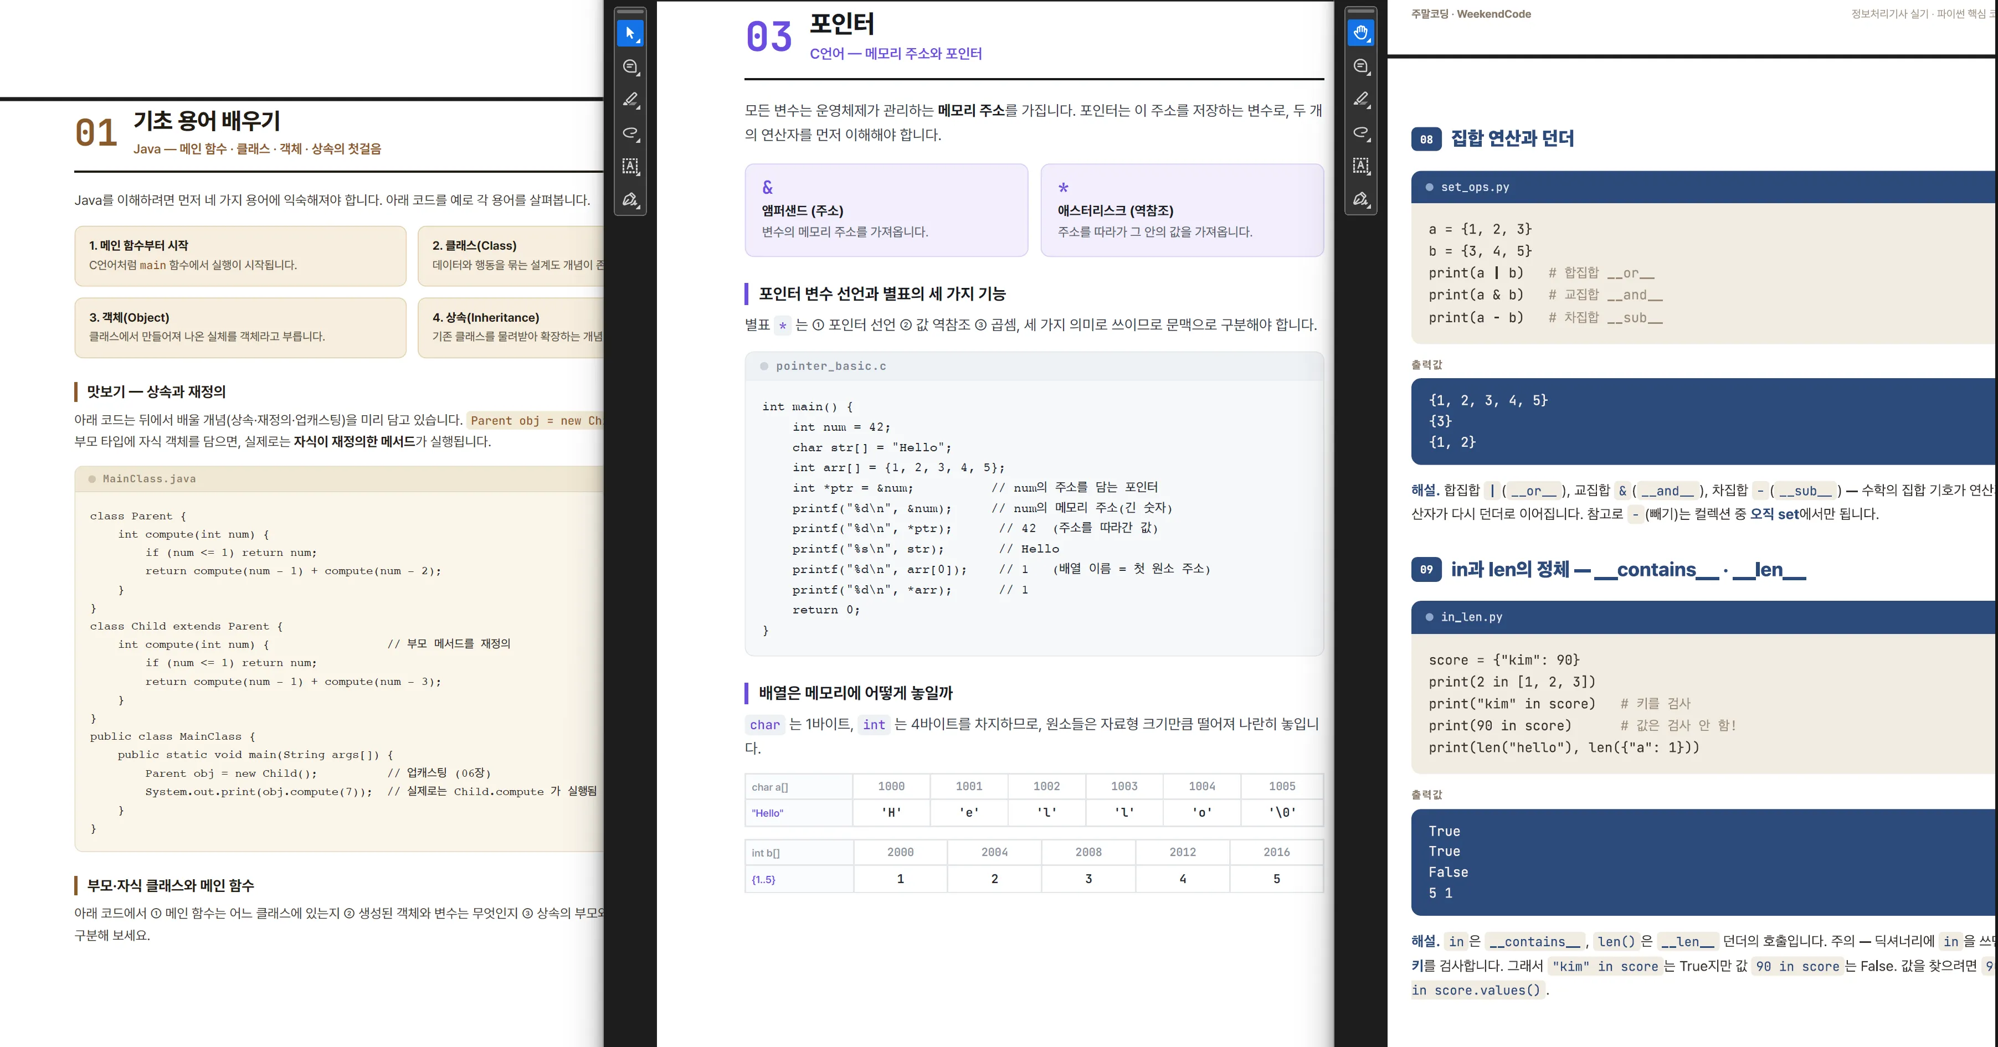Click the '맛보기 — 상속과 재정의' subheading
The width and height of the screenshot is (1998, 1047).
tap(156, 391)
